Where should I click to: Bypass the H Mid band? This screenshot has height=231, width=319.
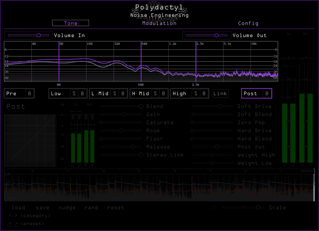163,94
